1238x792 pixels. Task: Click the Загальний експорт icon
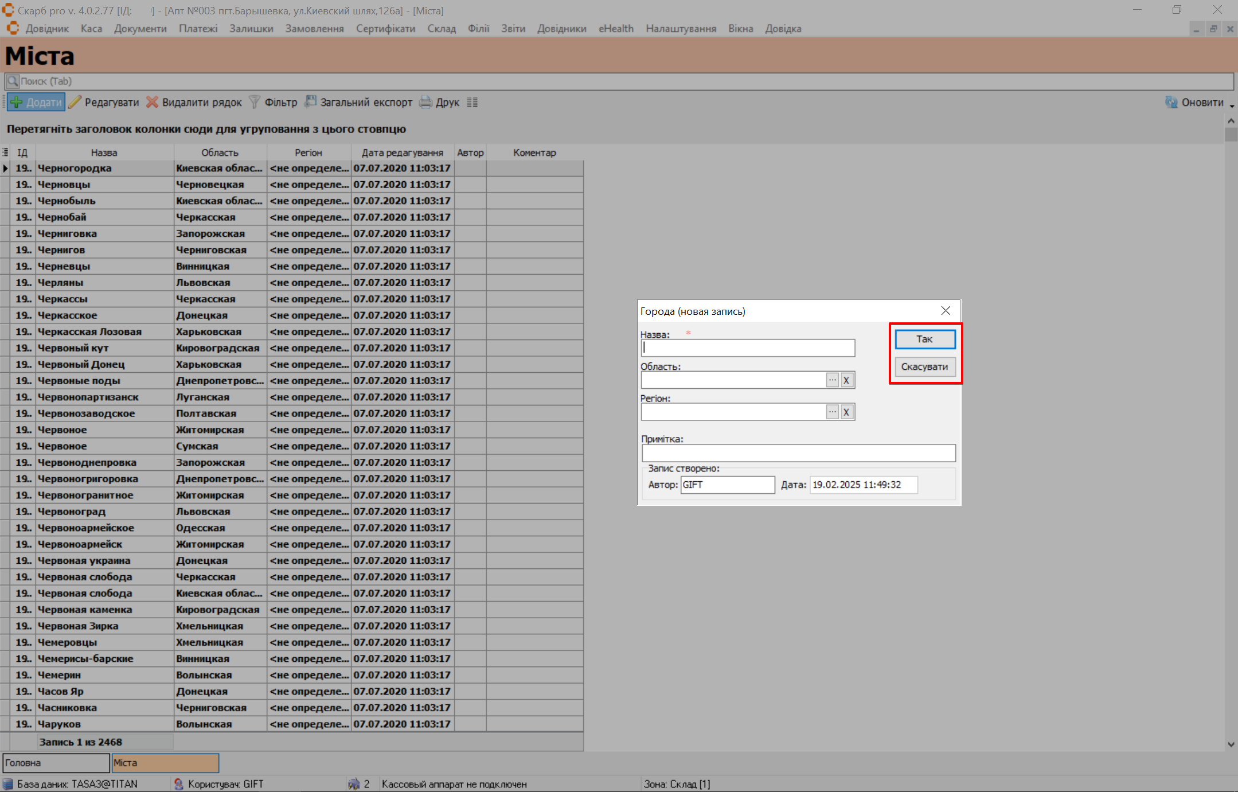point(310,102)
